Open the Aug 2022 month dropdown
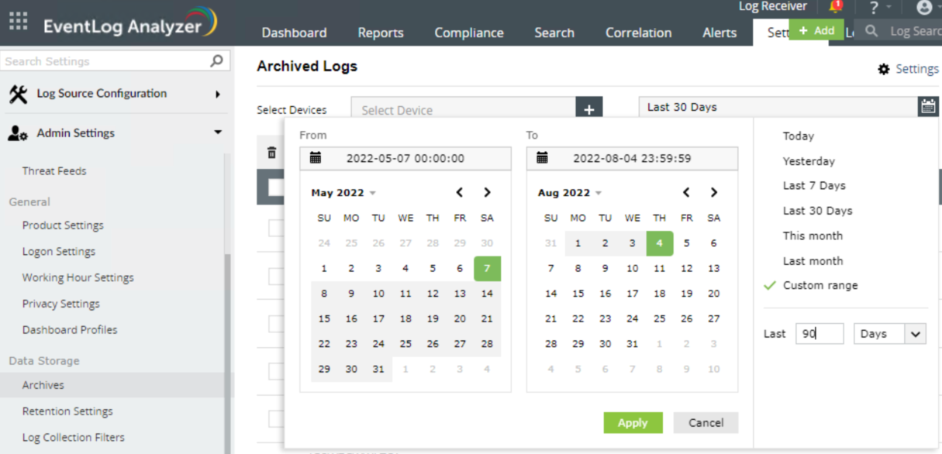The image size is (942, 454). tap(569, 193)
